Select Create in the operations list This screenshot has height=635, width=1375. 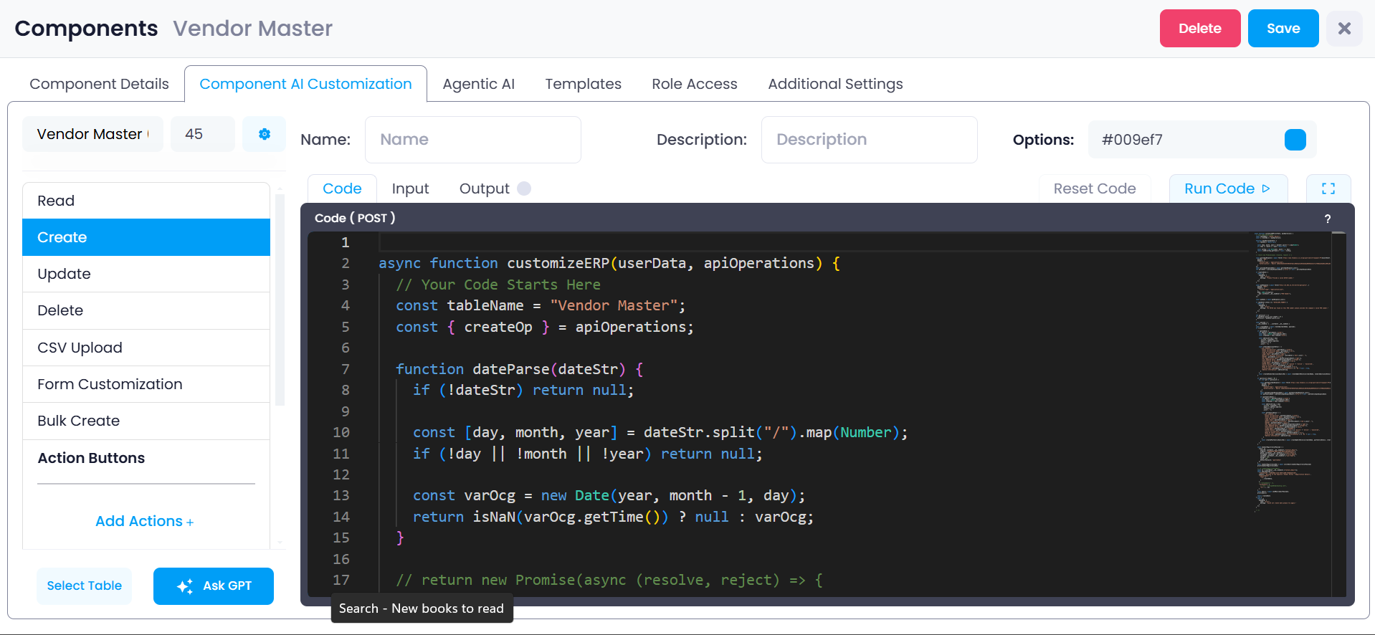click(x=146, y=237)
